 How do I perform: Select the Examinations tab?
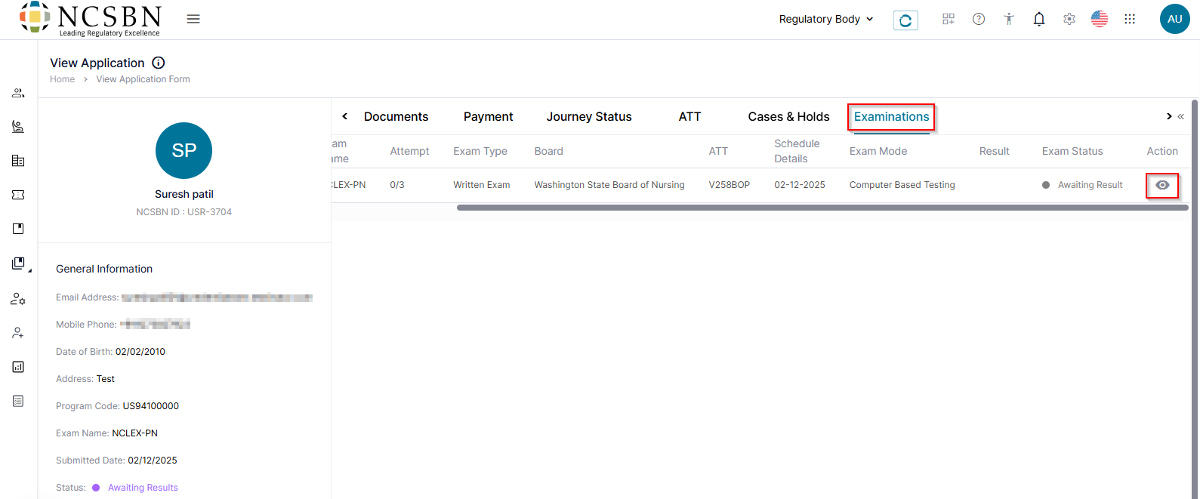coord(891,116)
